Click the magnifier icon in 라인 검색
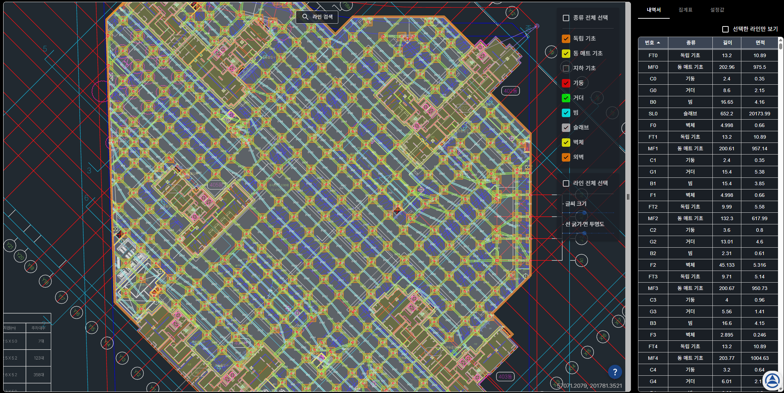 (305, 17)
